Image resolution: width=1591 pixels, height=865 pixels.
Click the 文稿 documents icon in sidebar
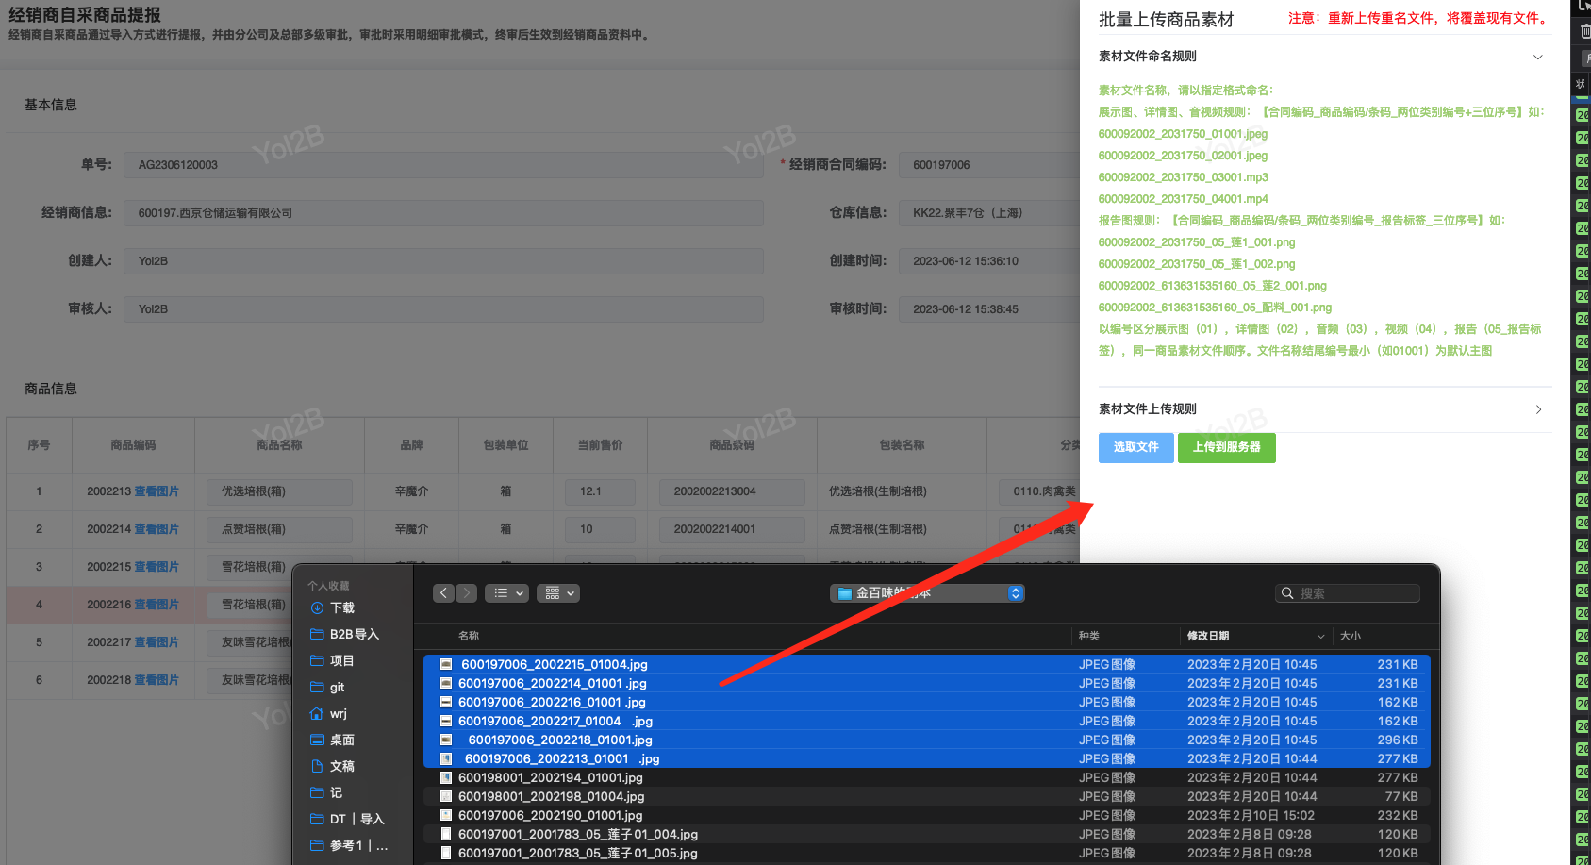[x=318, y=767]
